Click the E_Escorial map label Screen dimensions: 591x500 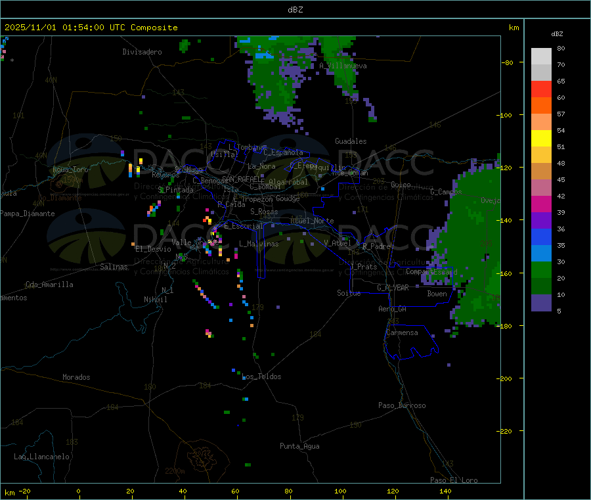tap(244, 226)
